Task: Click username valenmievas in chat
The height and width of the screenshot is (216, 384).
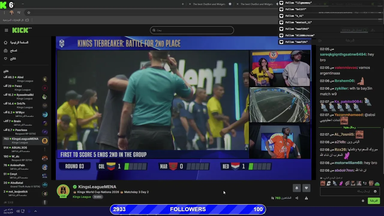Action: tap(346, 67)
